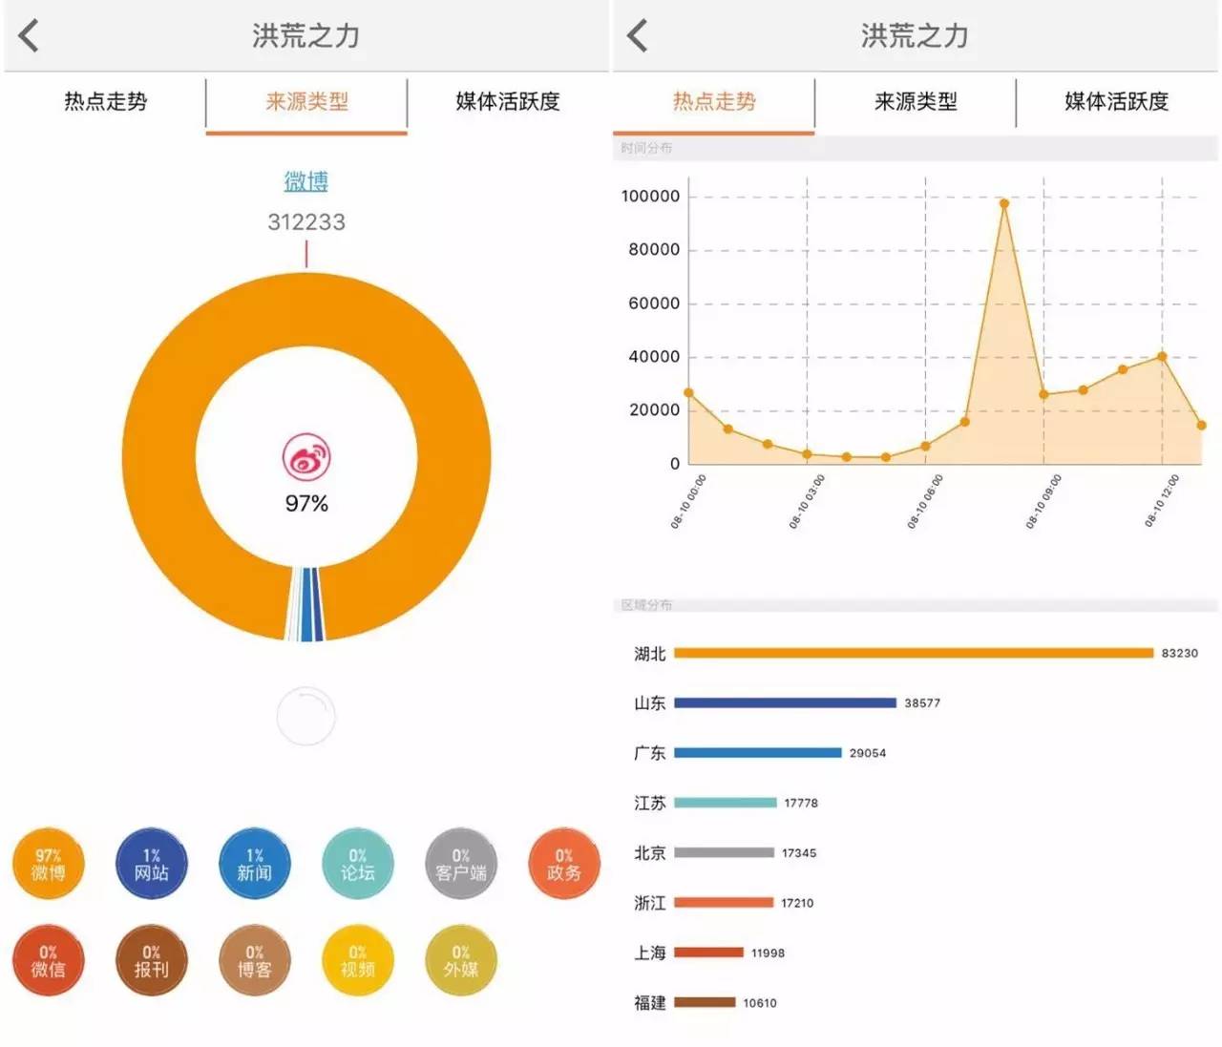The image size is (1222, 1047).
Task: Select the 1% 新闻 legend circle
Action: coord(255,864)
